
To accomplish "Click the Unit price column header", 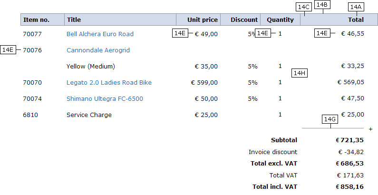I will click(x=198, y=19).
